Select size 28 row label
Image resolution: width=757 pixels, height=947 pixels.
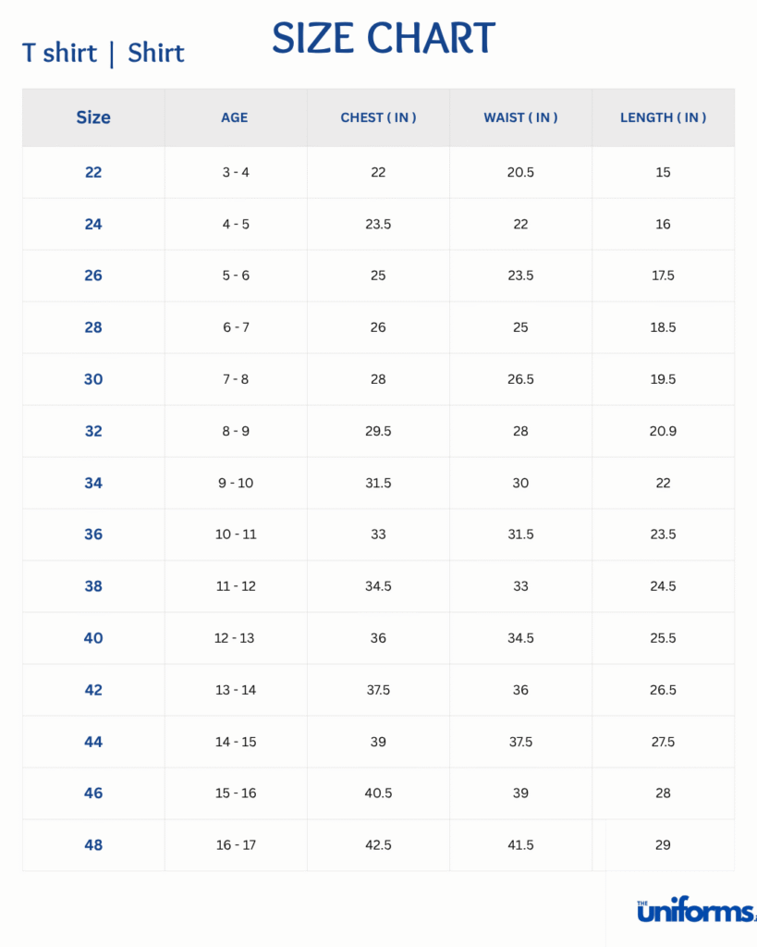click(93, 327)
